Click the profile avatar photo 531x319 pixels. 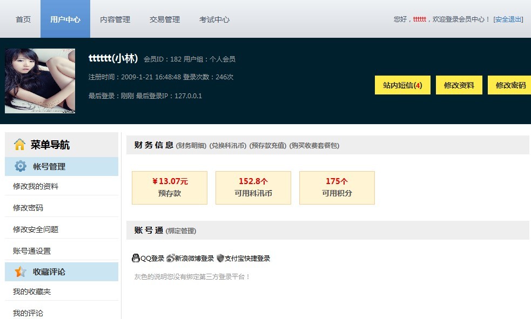tap(40, 80)
